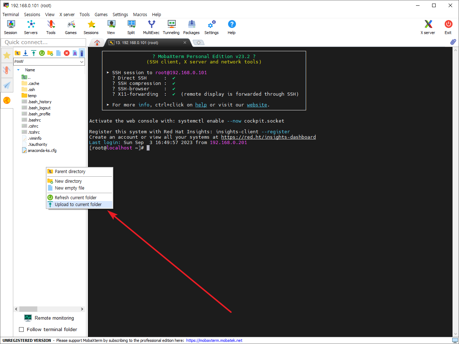Delete selected files with red X icon
Screen dimensions: 459x344
[x=67, y=53]
